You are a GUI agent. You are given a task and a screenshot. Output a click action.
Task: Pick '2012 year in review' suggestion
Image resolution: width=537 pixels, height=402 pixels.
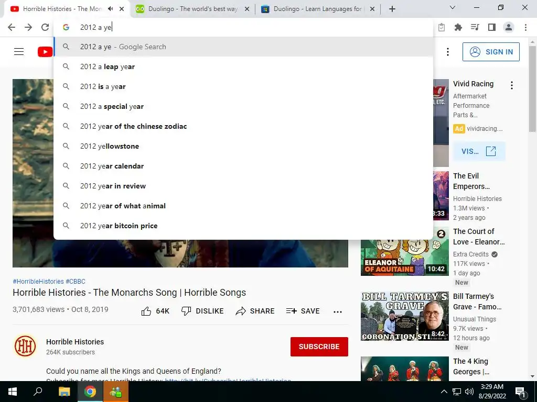pyautogui.click(x=243, y=186)
